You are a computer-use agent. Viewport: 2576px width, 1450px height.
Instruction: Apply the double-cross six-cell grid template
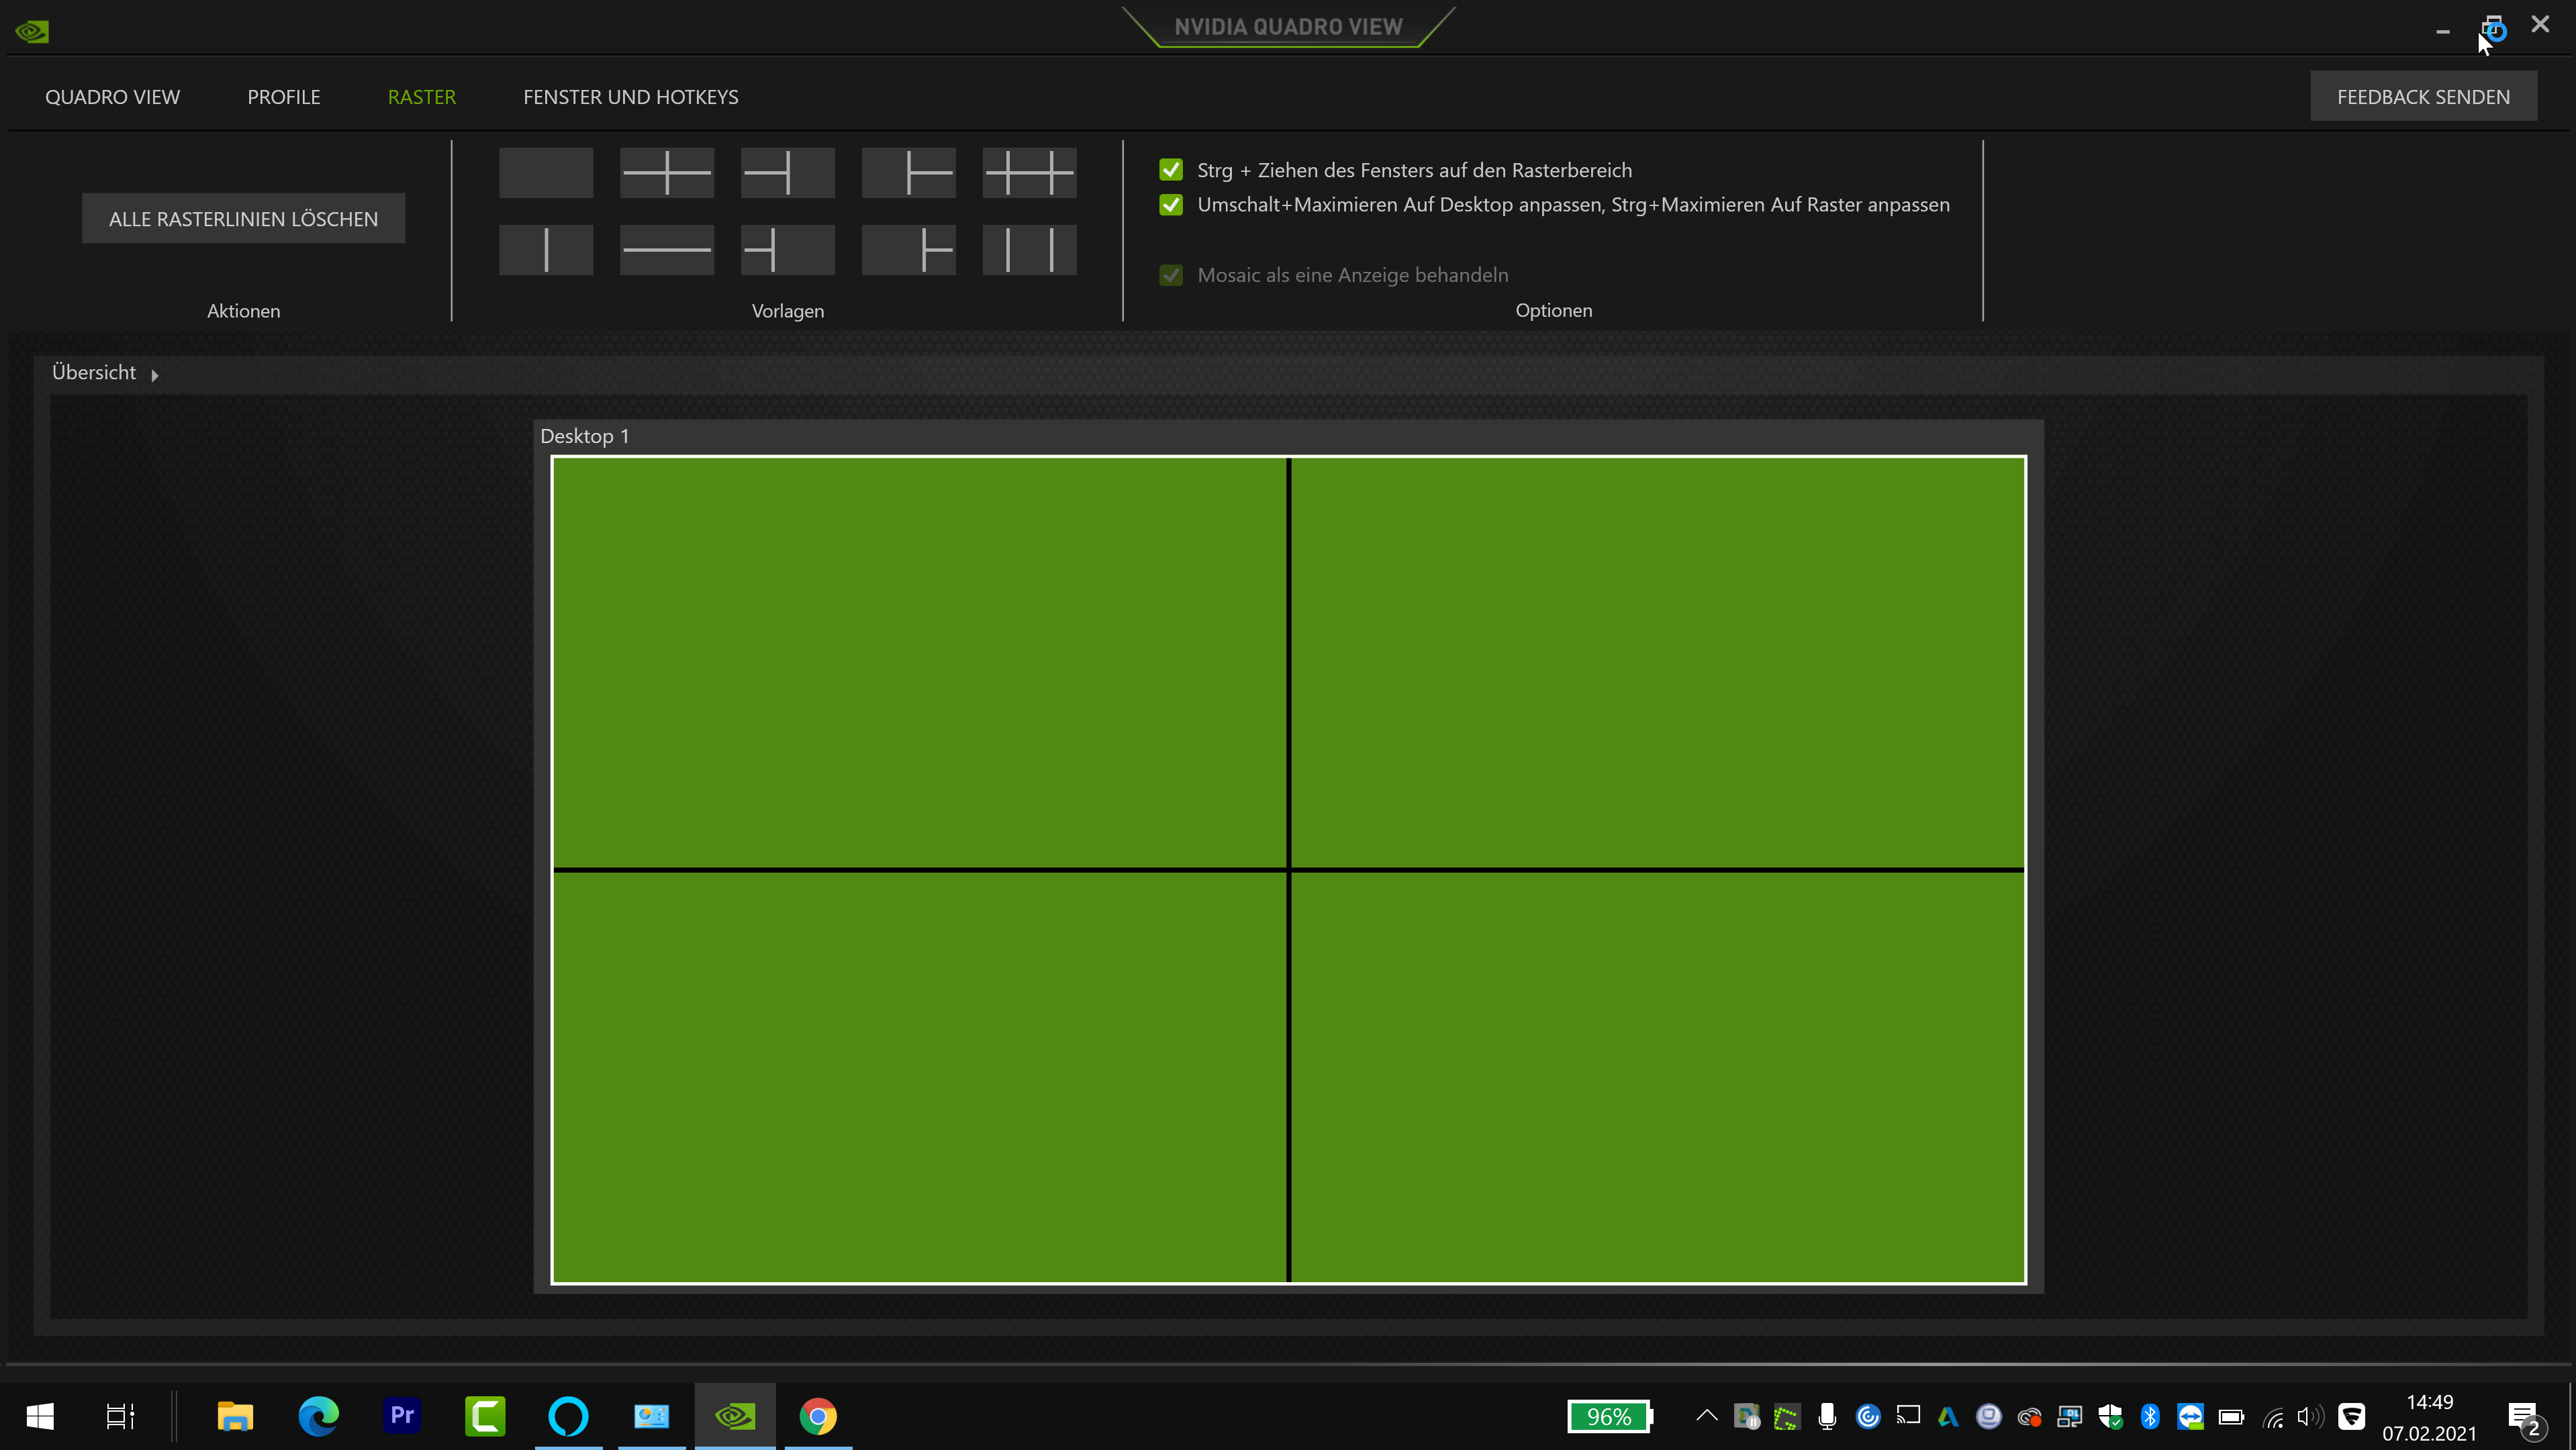(1029, 173)
